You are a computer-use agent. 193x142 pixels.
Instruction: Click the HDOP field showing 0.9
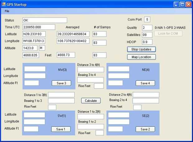pos(147,42)
